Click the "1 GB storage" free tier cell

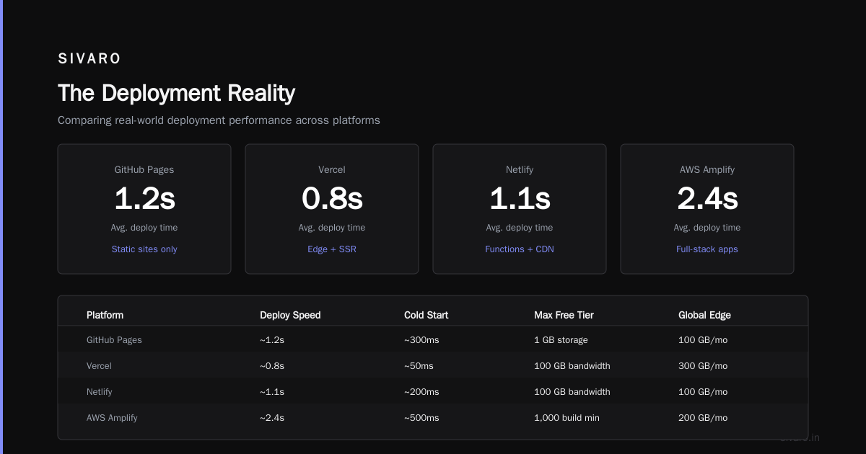click(561, 340)
